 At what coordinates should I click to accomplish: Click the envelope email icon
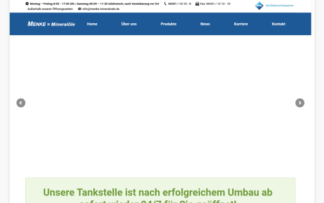point(79,9)
